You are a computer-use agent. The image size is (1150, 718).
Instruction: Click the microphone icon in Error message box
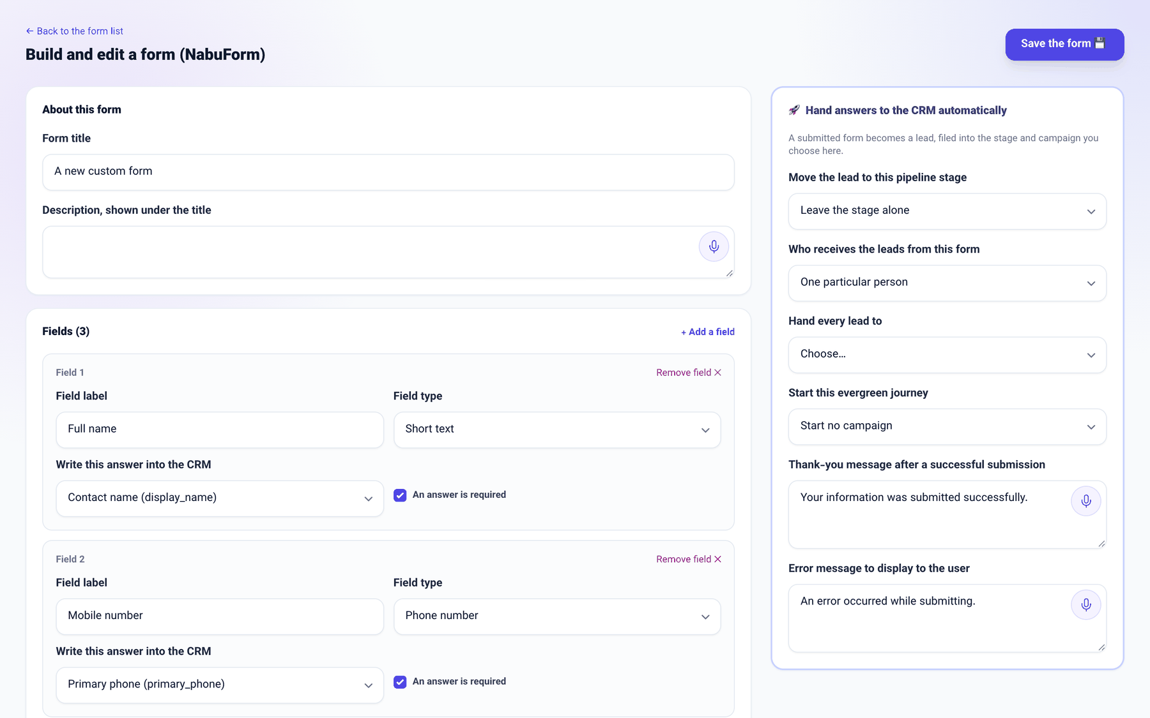click(x=1085, y=604)
